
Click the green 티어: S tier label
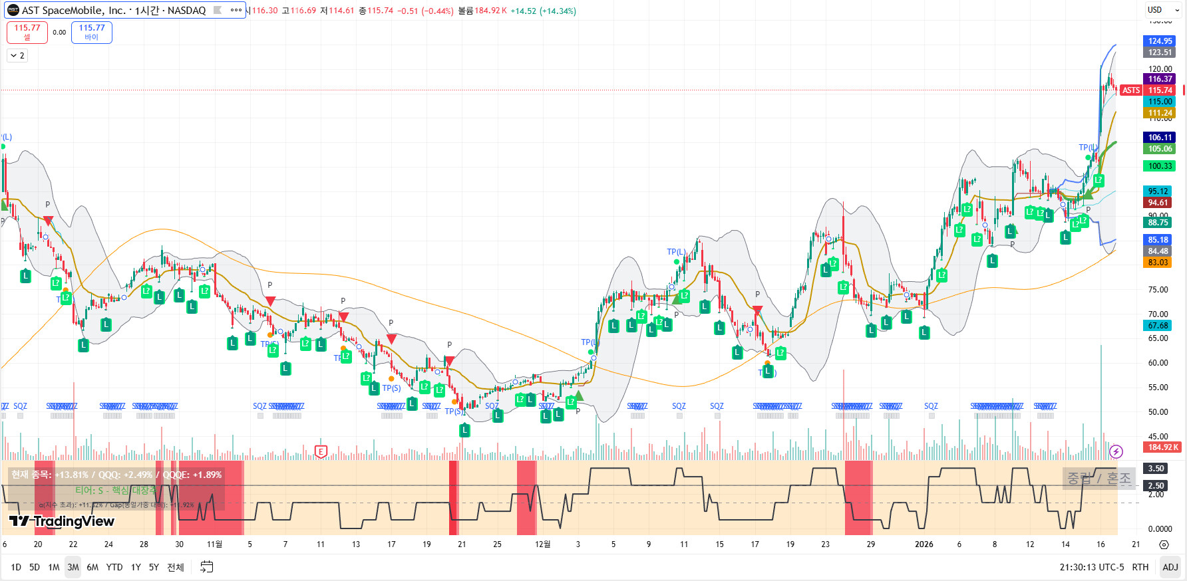(116, 490)
